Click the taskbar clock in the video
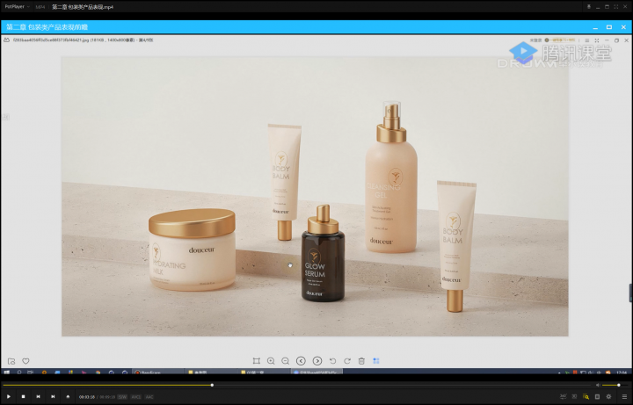This screenshot has height=405, width=633. [x=622, y=372]
